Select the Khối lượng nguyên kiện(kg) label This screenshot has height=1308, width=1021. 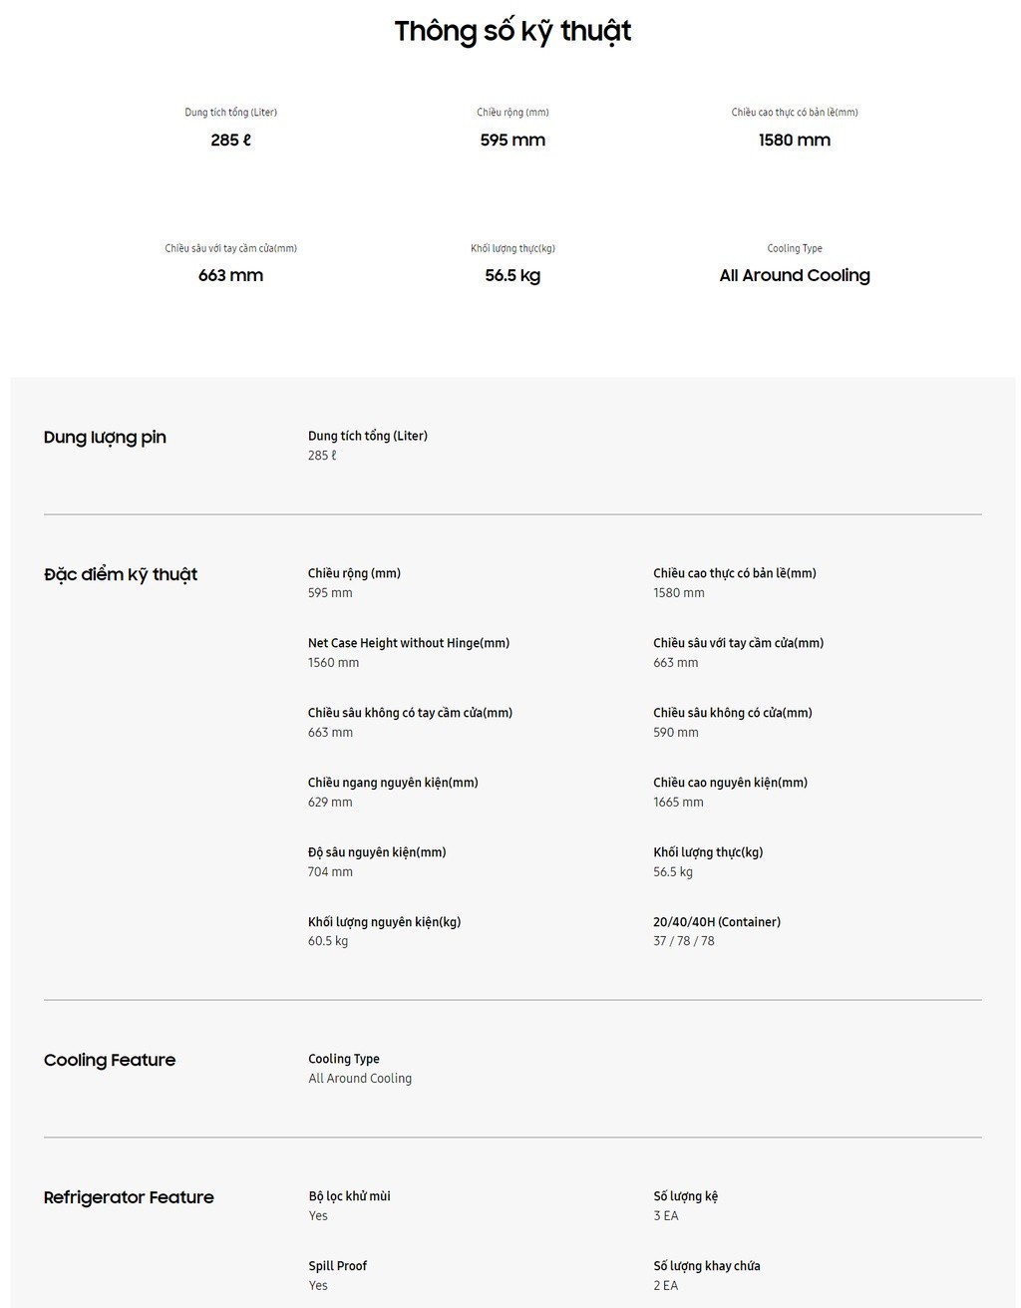point(385,923)
